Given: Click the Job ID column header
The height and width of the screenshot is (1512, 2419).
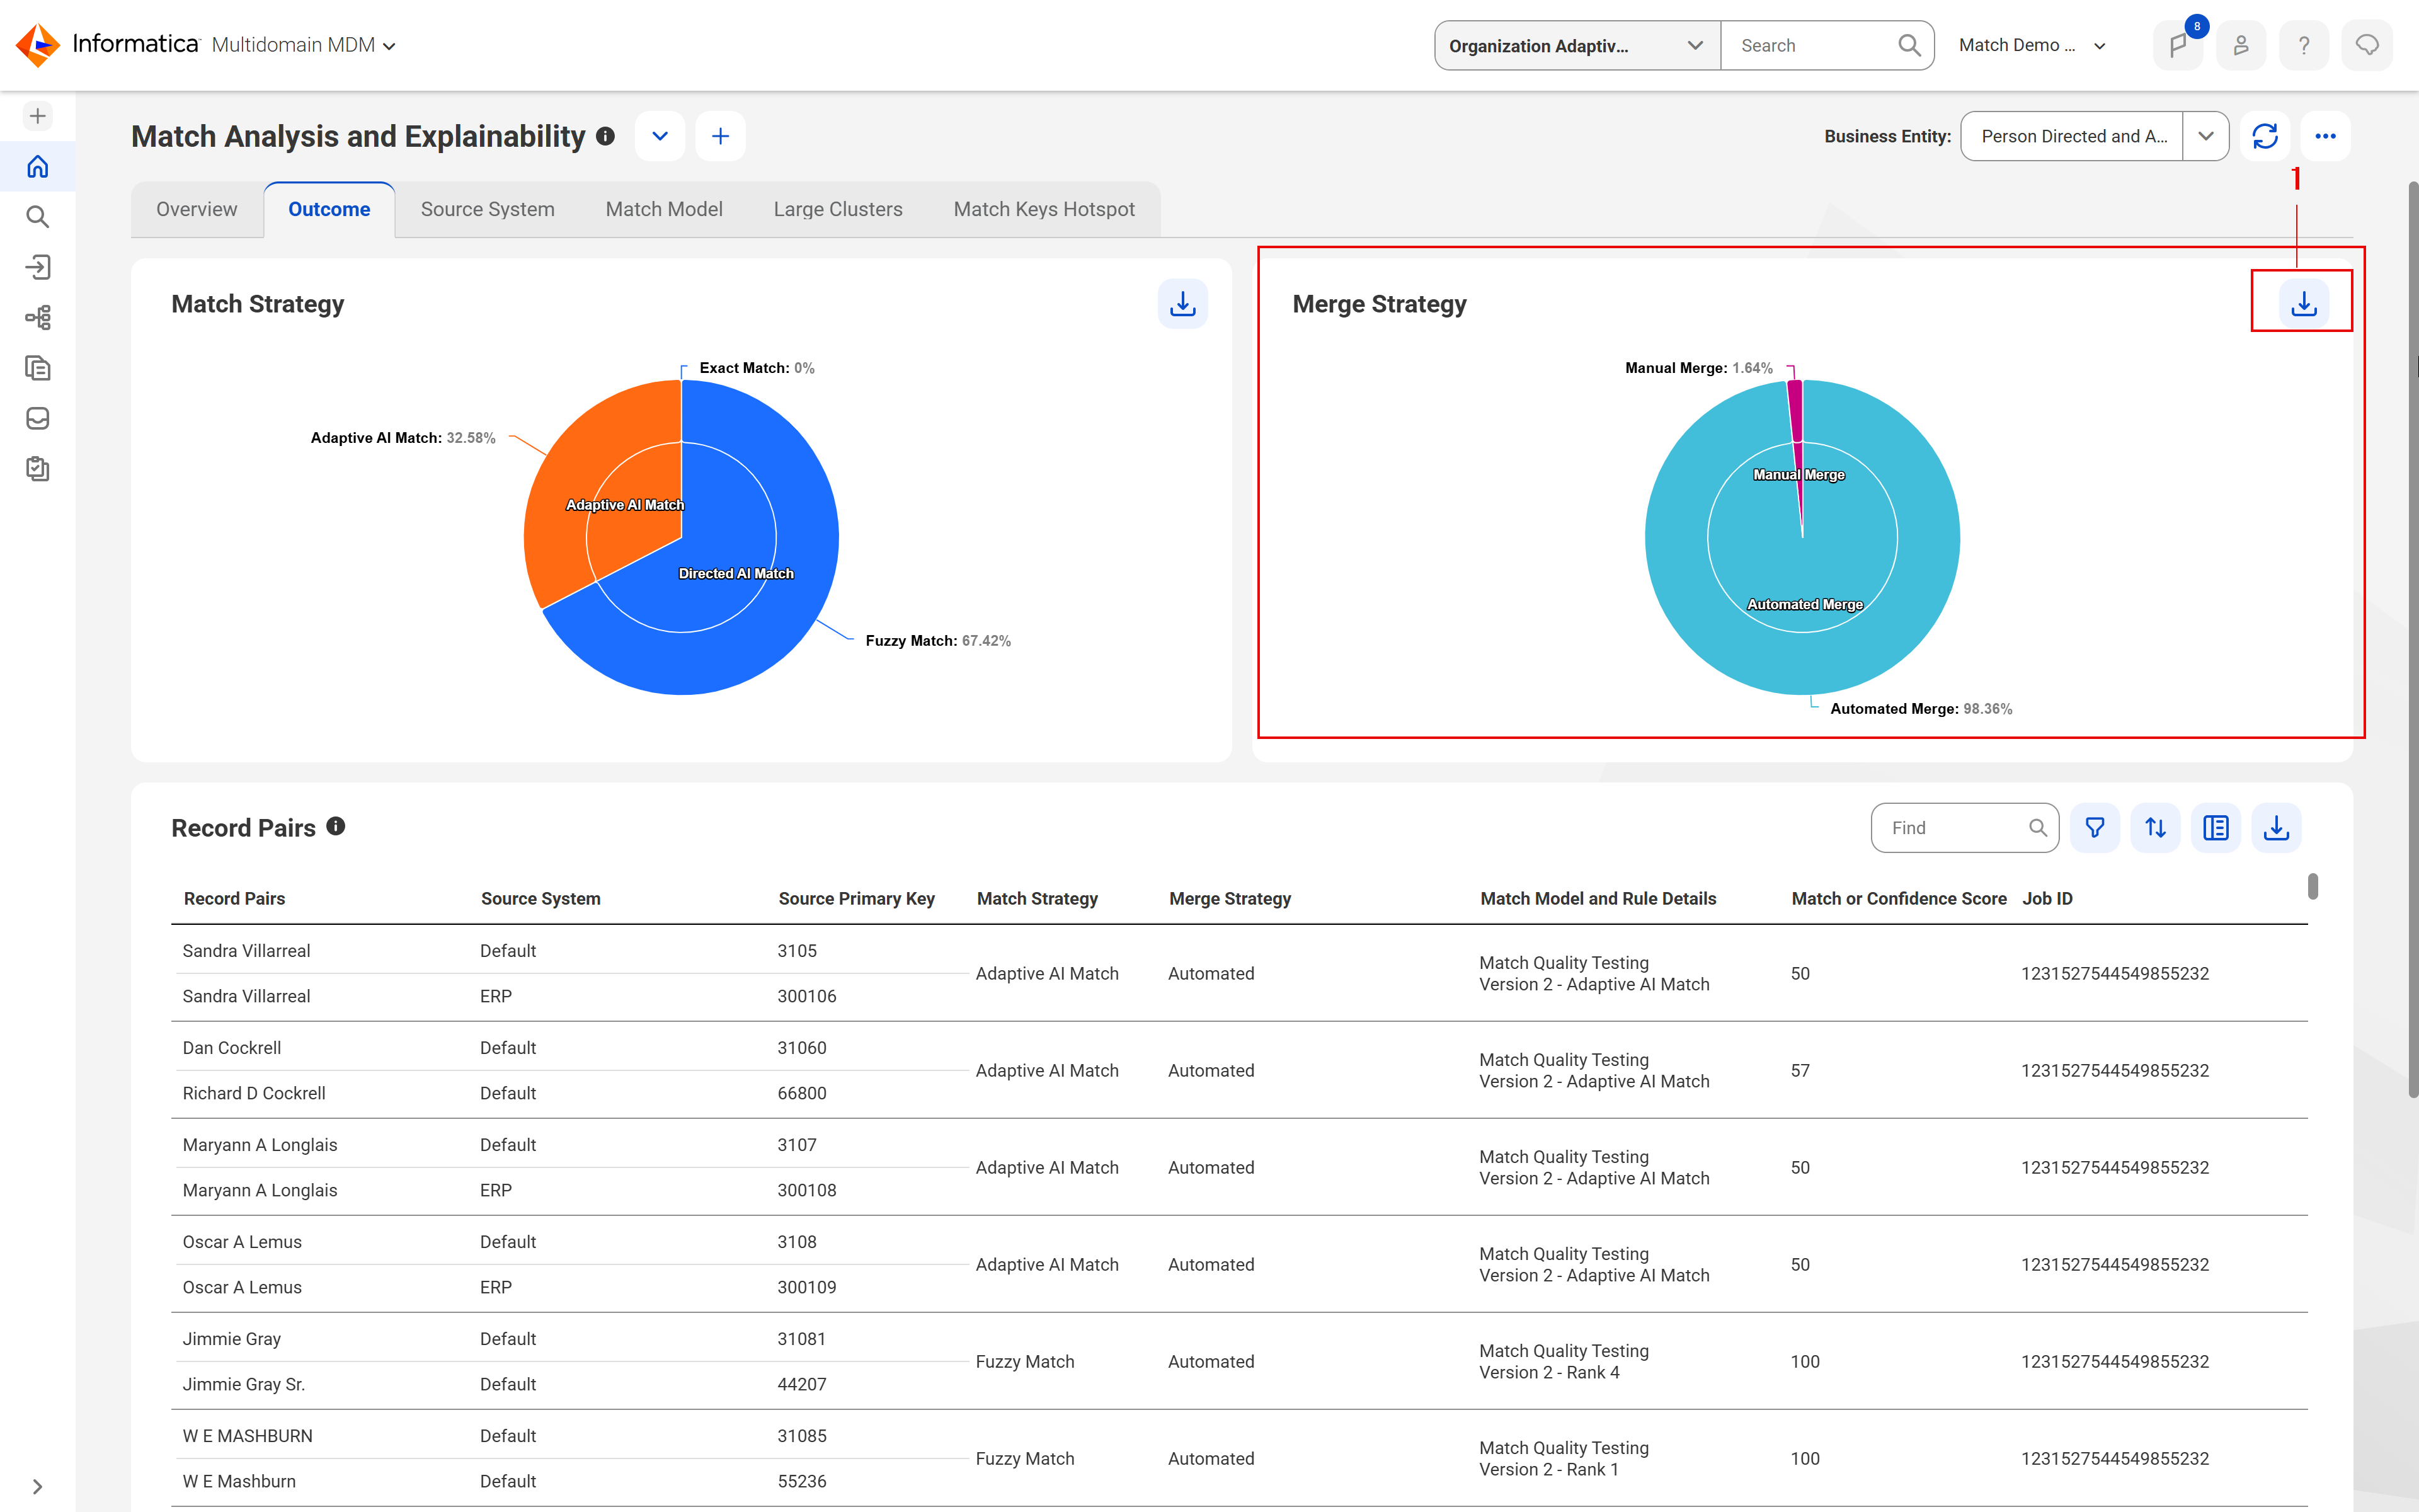Looking at the screenshot, I should [x=2047, y=898].
